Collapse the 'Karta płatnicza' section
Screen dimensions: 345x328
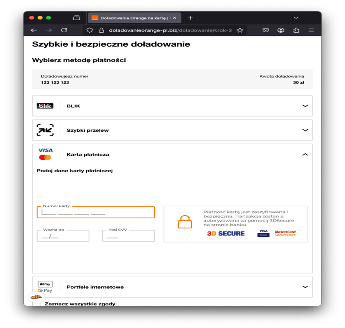tap(305, 155)
